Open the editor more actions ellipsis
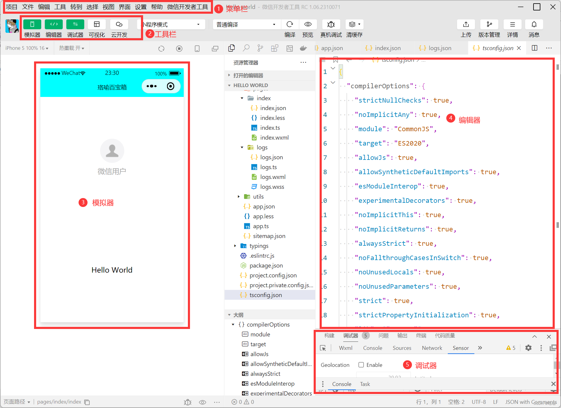This screenshot has height=408, width=561. coord(549,48)
